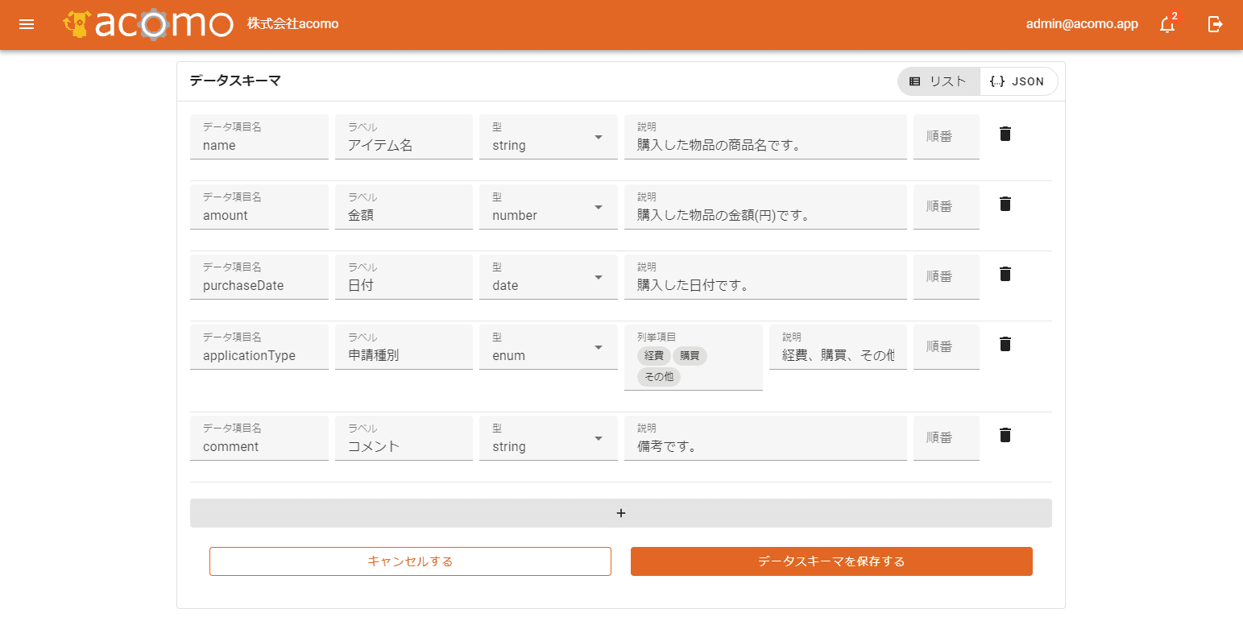Open the hamburger navigation menu

(27, 24)
